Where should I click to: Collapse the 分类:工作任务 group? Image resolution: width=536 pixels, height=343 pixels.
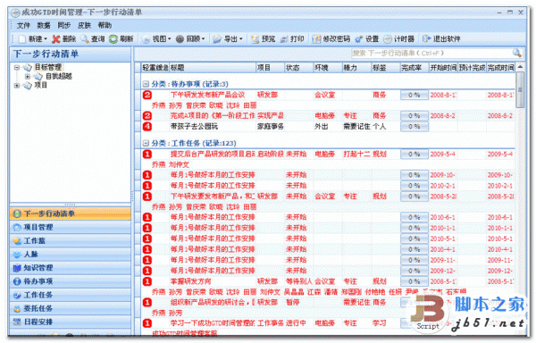(x=146, y=143)
